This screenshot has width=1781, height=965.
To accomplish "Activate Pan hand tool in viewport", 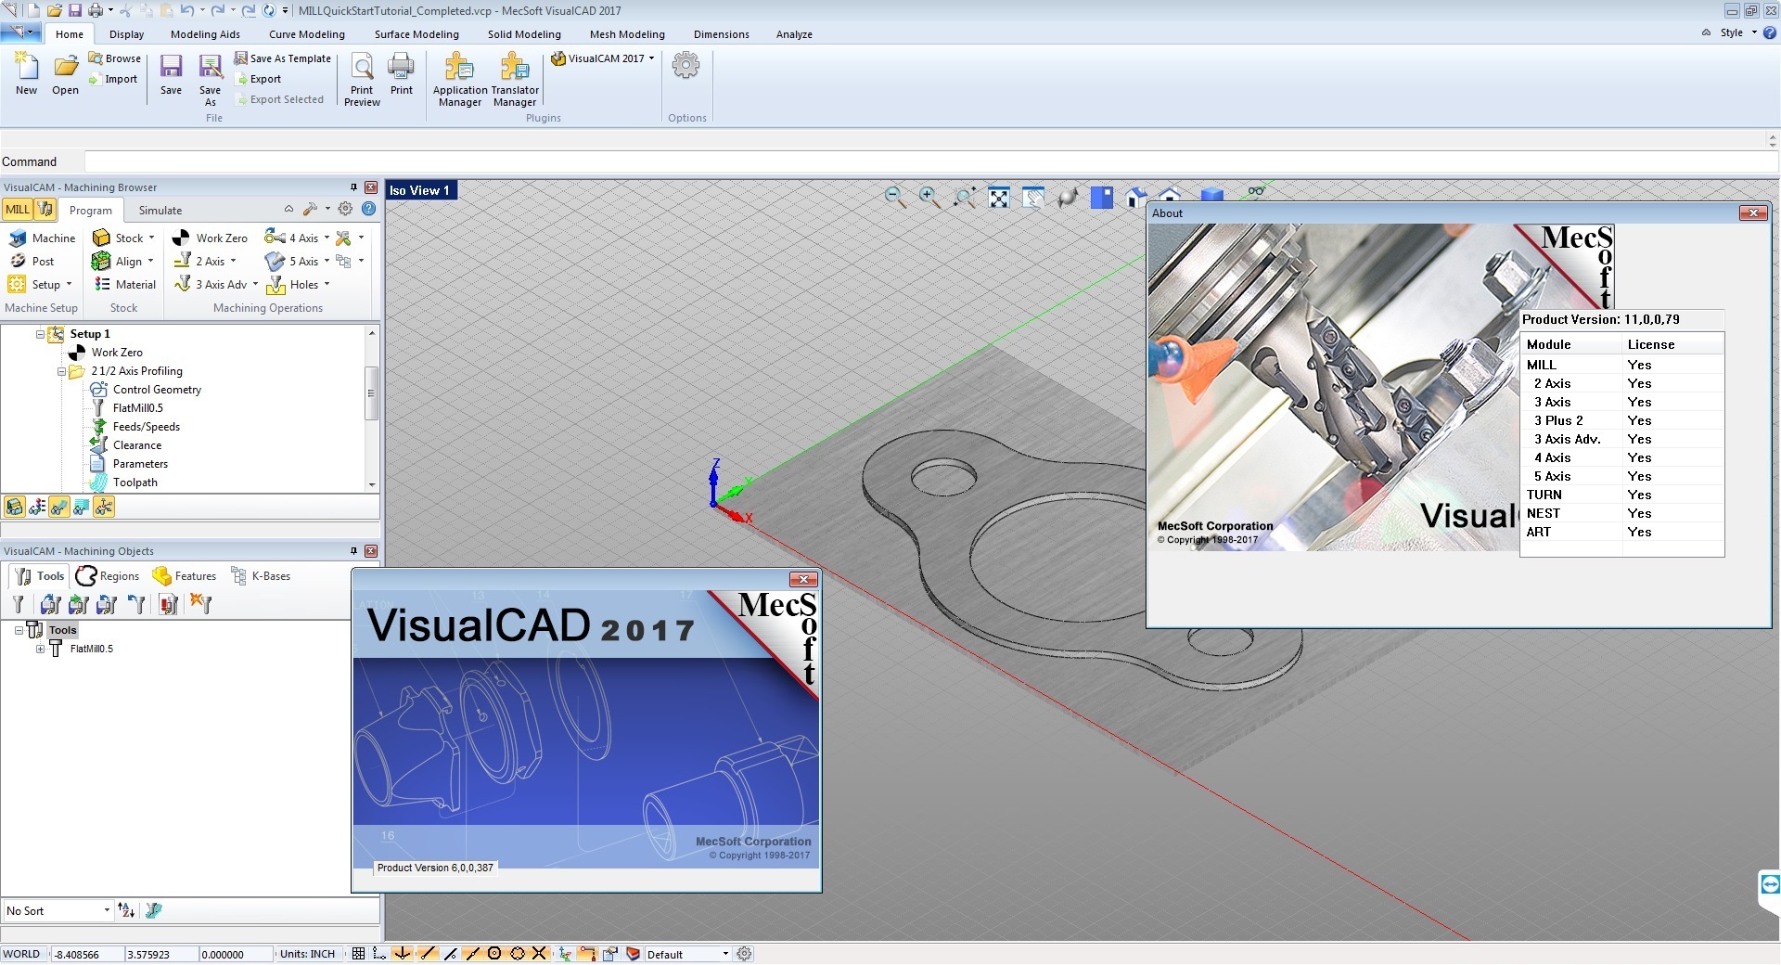I will click(1032, 197).
